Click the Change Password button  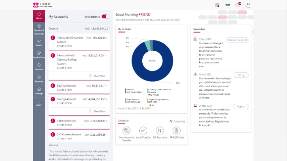(x=237, y=40)
